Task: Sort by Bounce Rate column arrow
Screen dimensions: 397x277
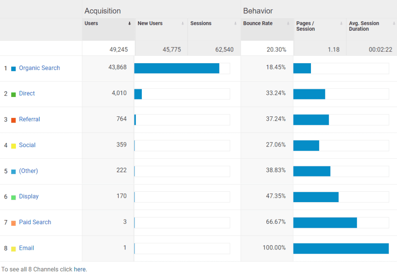Action: click(x=288, y=23)
